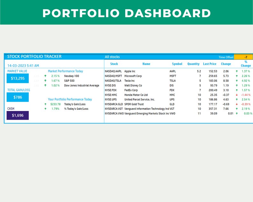Select last price 152.53 for AAPL

tap(213, 71)
